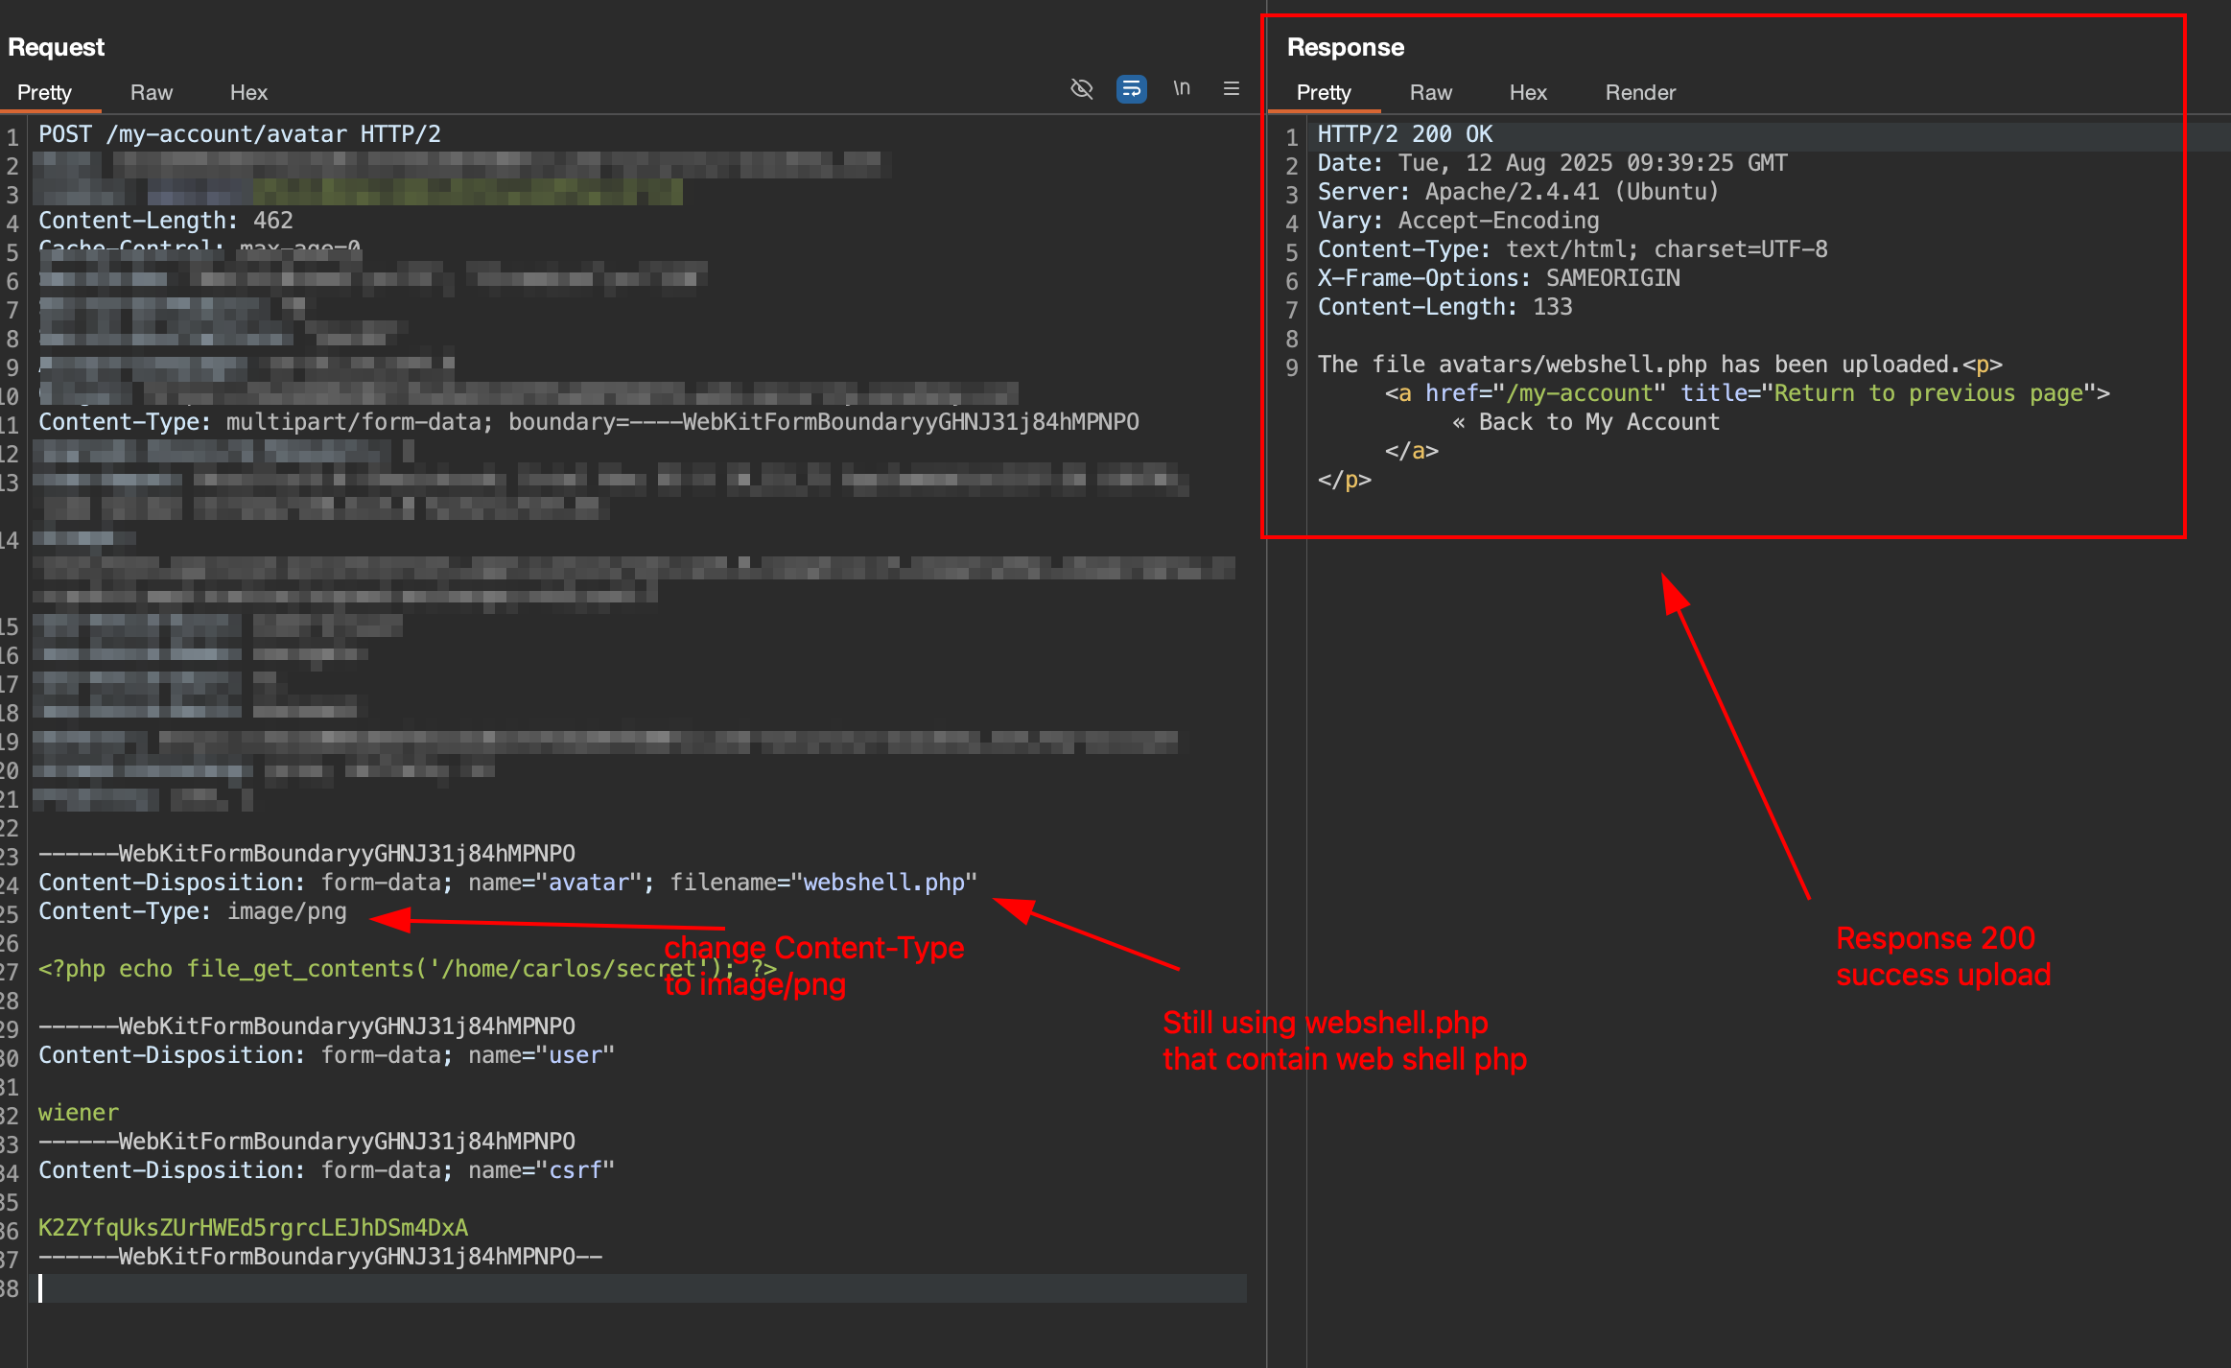Viewport: 2231px width, 1368px height.
Task: Click the Content-Length: 462 header line
Action: pos(166,221)
